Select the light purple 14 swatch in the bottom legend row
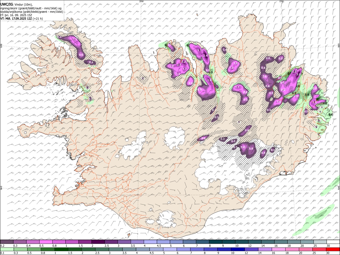 265,249
